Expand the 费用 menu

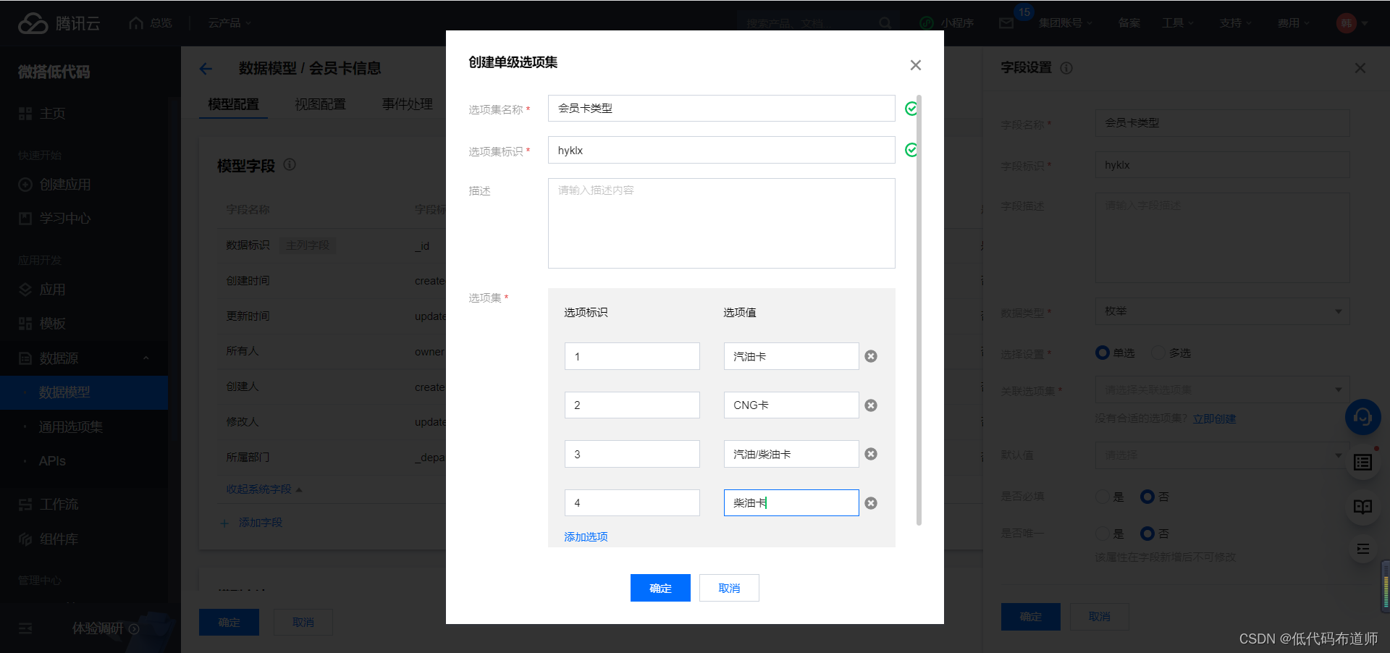1293,23
